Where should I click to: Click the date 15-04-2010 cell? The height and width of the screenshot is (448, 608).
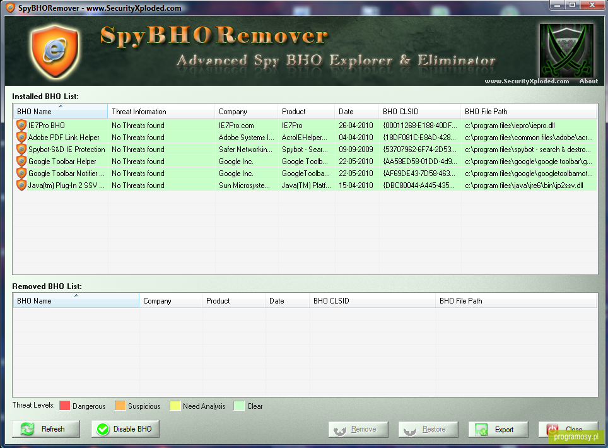[x=356, y=186]
